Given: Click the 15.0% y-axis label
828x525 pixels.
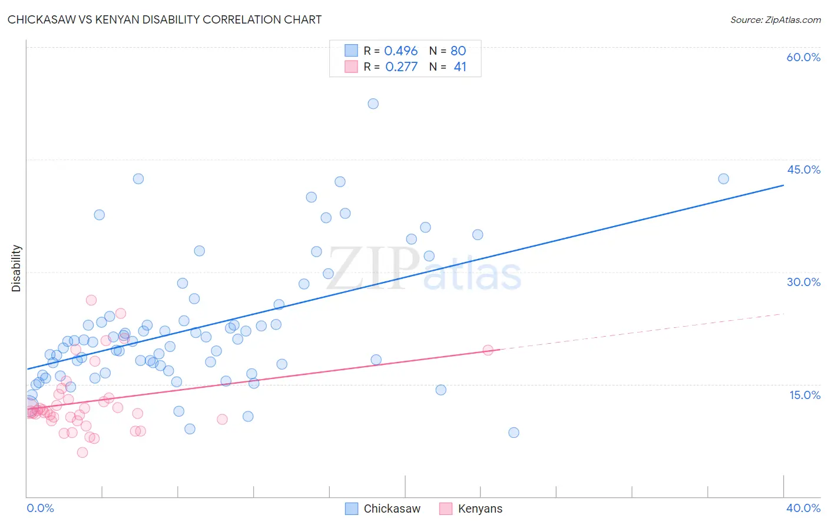Looking at the screenshot, I should (x=804, y=395).
